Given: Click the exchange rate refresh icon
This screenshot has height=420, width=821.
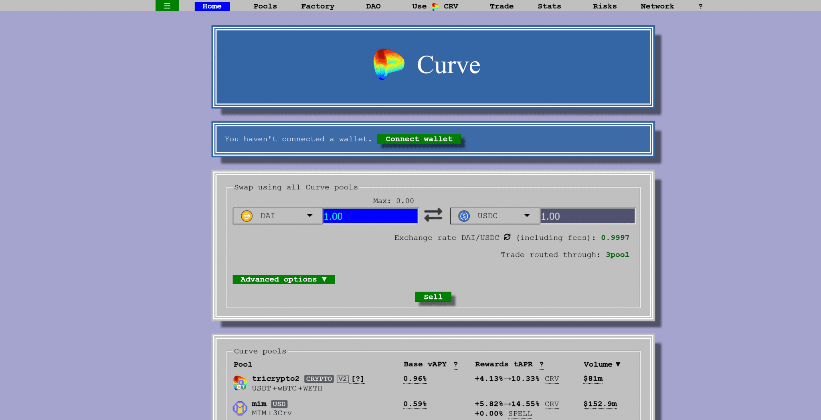Looking at the screenshot, I should click(x=507, y=237).
